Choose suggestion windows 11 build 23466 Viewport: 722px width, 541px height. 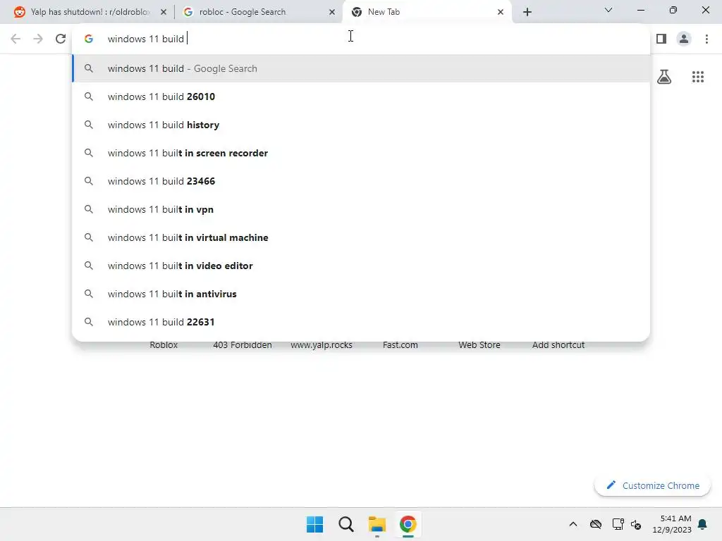click(x=361, y=181)
